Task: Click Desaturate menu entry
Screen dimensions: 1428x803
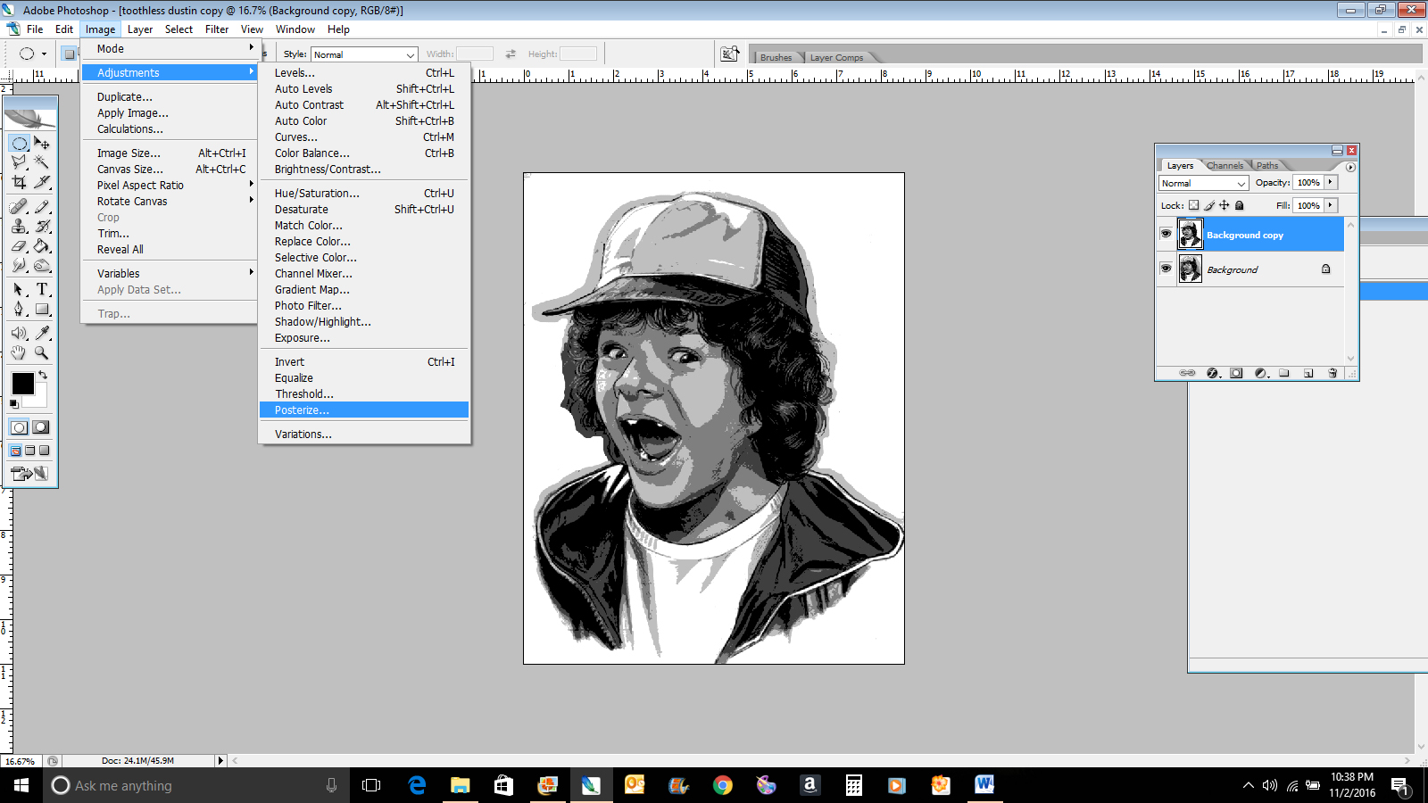Action: [364, 210]
